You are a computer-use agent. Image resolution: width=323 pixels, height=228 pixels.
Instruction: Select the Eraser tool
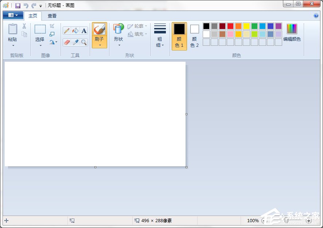[66, 42]
